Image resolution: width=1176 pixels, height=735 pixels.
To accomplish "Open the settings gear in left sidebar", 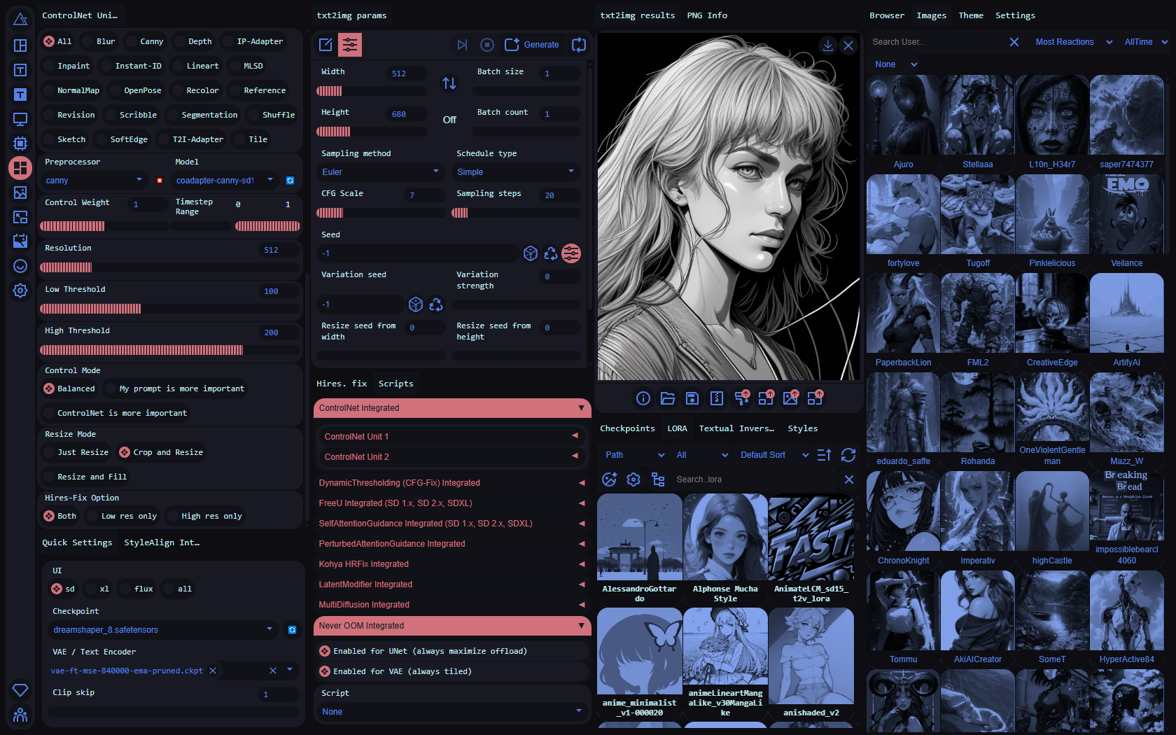I will 20,290.
